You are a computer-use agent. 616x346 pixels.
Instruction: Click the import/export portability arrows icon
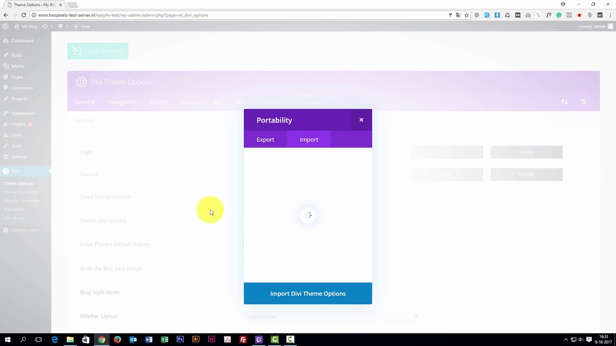[565, 102]
